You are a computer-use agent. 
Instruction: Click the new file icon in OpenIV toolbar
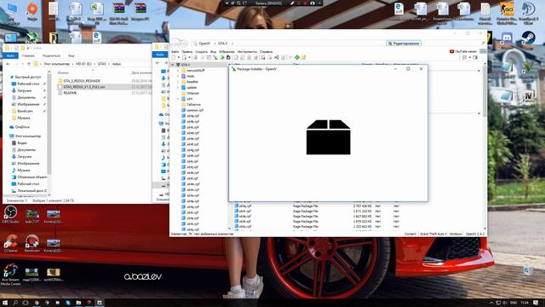[174, 57]
